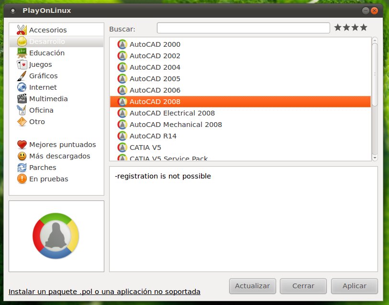Click the Actualizar button
The width and height of the screenshot is (389, 305).
[252, 286]
